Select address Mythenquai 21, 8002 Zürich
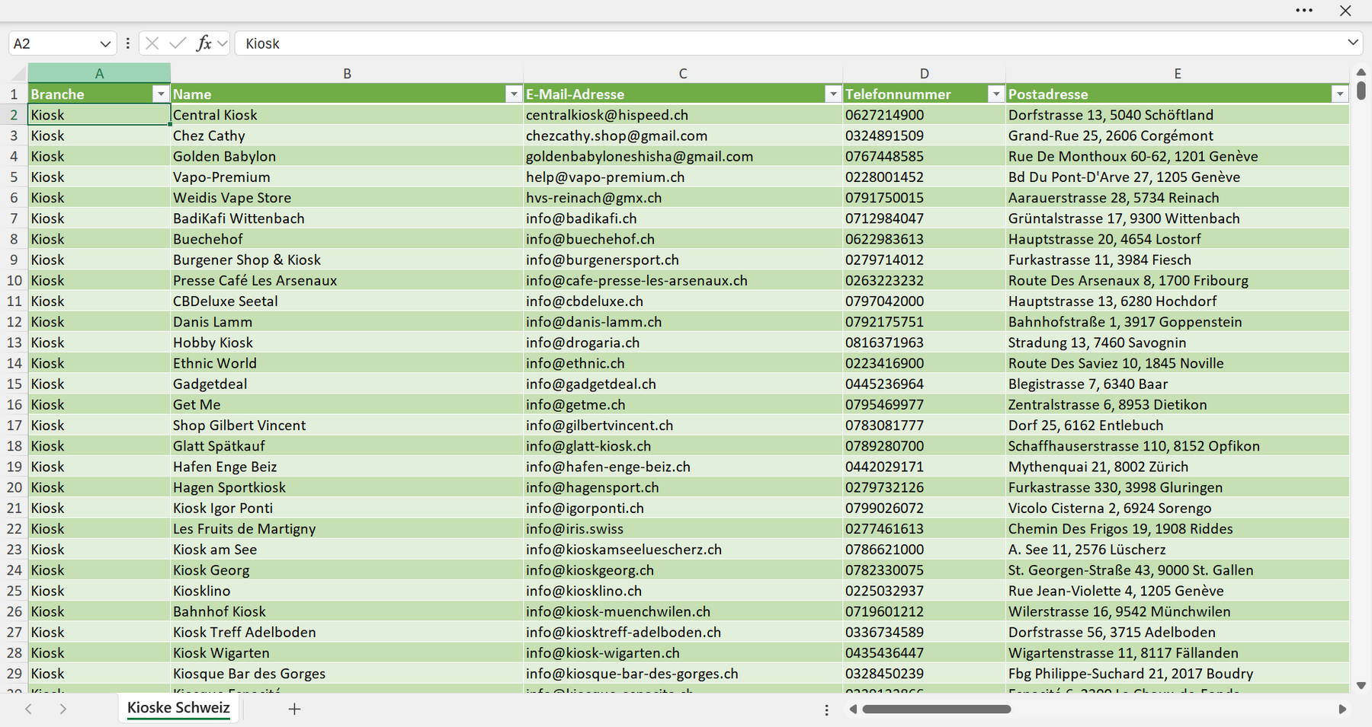This screenshot has height=727, width=1372. 1178,467
